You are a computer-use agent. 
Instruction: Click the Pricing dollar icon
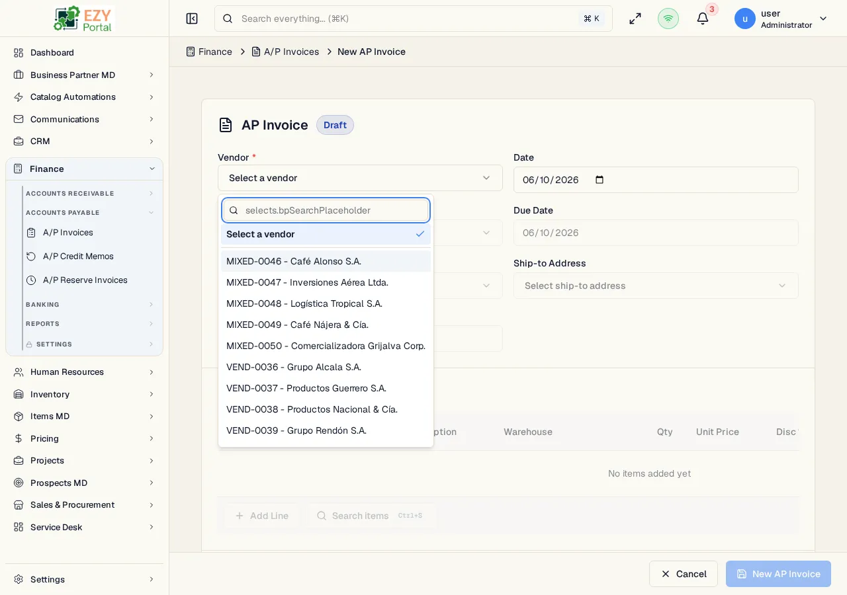point(19,438)
